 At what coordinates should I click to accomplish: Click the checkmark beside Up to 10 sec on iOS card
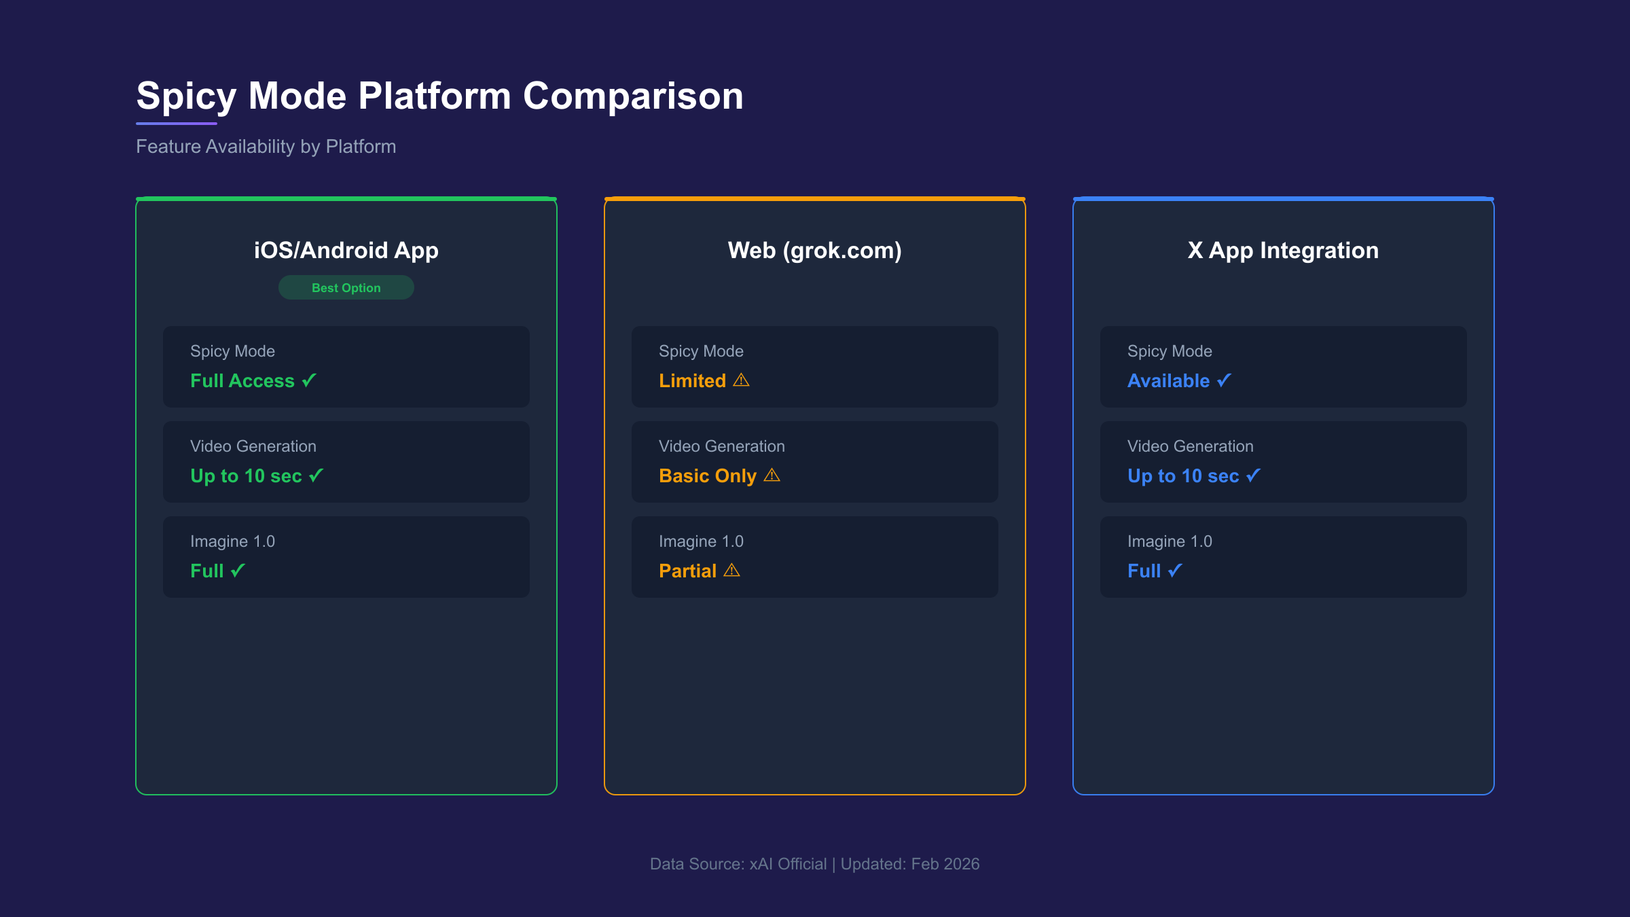coord(315,475)
